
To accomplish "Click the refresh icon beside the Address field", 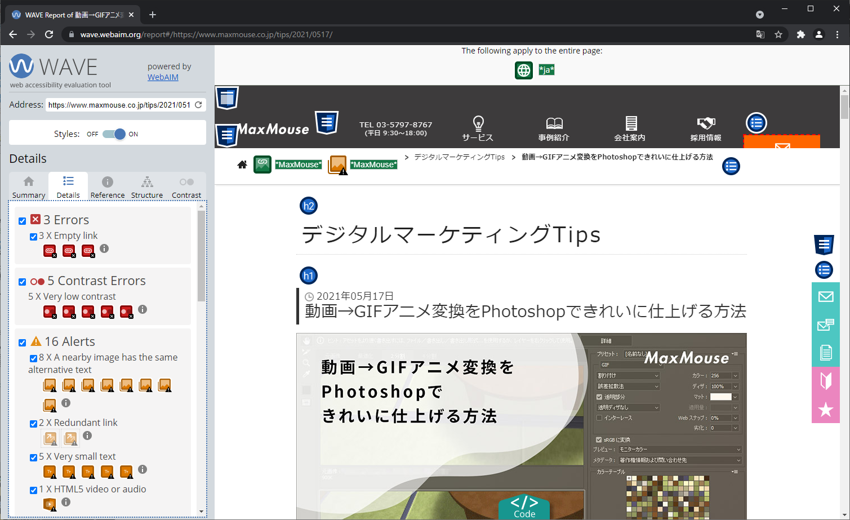I will click(198, 105).
